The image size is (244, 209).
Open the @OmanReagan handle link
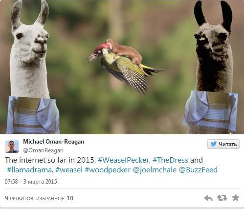pos(43,150)
